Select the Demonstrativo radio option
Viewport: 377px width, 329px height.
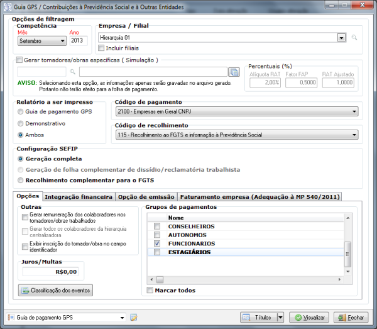click(x=21, y=123)
